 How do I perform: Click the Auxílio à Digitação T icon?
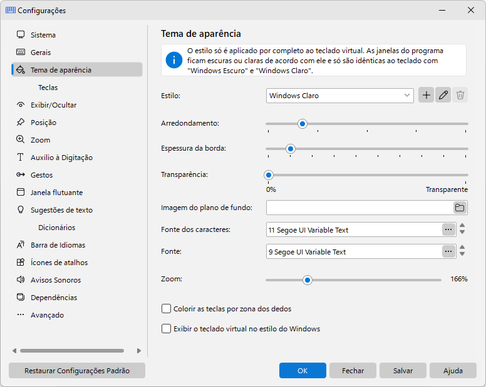coord(21,157)
